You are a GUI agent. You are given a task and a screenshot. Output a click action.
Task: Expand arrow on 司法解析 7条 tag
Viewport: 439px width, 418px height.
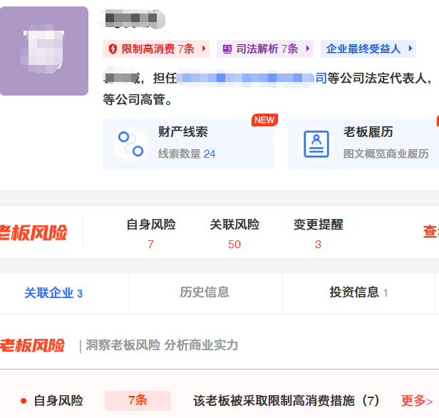308,49
